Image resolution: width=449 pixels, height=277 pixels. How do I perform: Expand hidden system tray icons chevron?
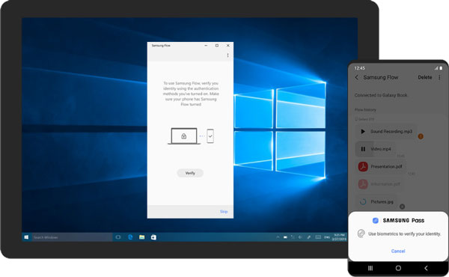coord(278,237)
